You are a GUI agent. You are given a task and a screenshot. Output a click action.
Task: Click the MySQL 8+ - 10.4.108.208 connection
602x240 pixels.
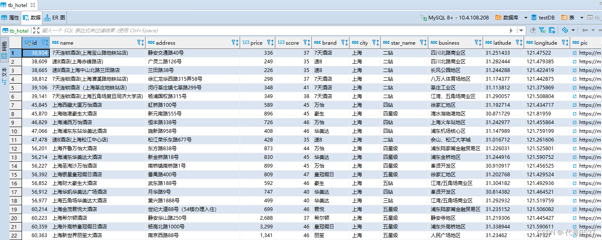click(454, 18)
